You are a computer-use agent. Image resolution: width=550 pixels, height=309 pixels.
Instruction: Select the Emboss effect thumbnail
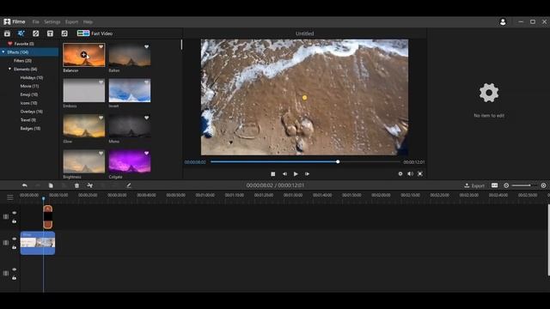coord(84,90)
